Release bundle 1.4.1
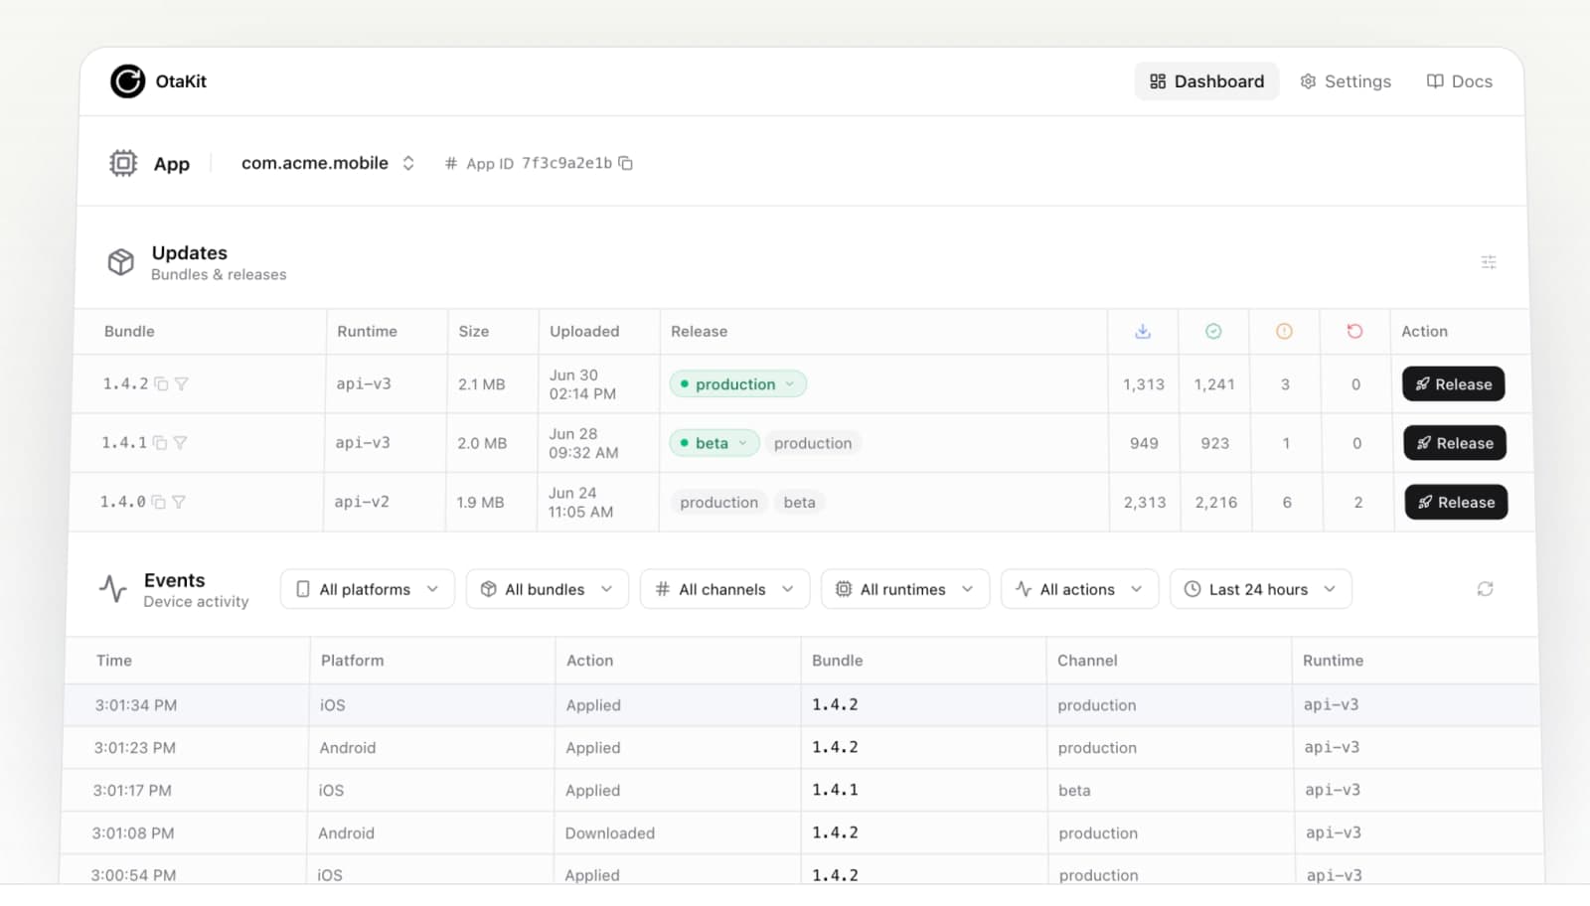1590x906 pixels. [x=1455, y=443]
